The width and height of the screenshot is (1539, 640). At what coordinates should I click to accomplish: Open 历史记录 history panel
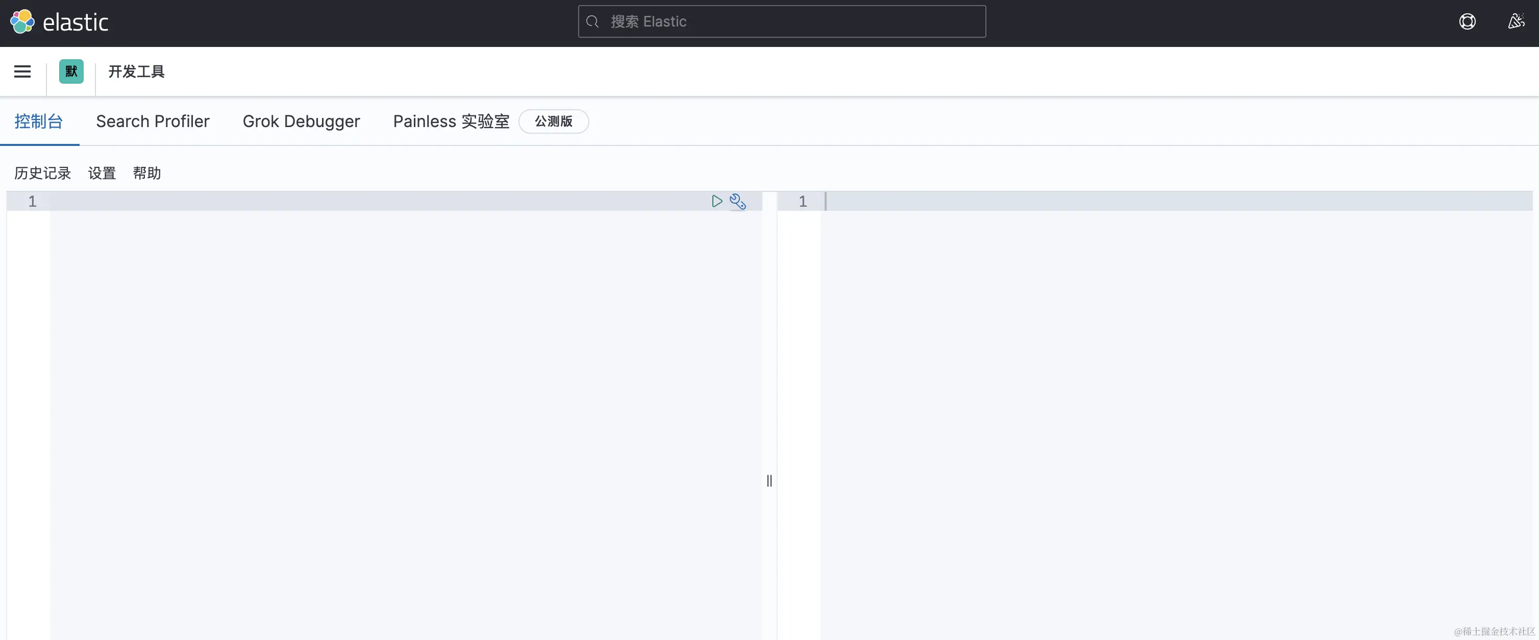click(x=42, y=174)
